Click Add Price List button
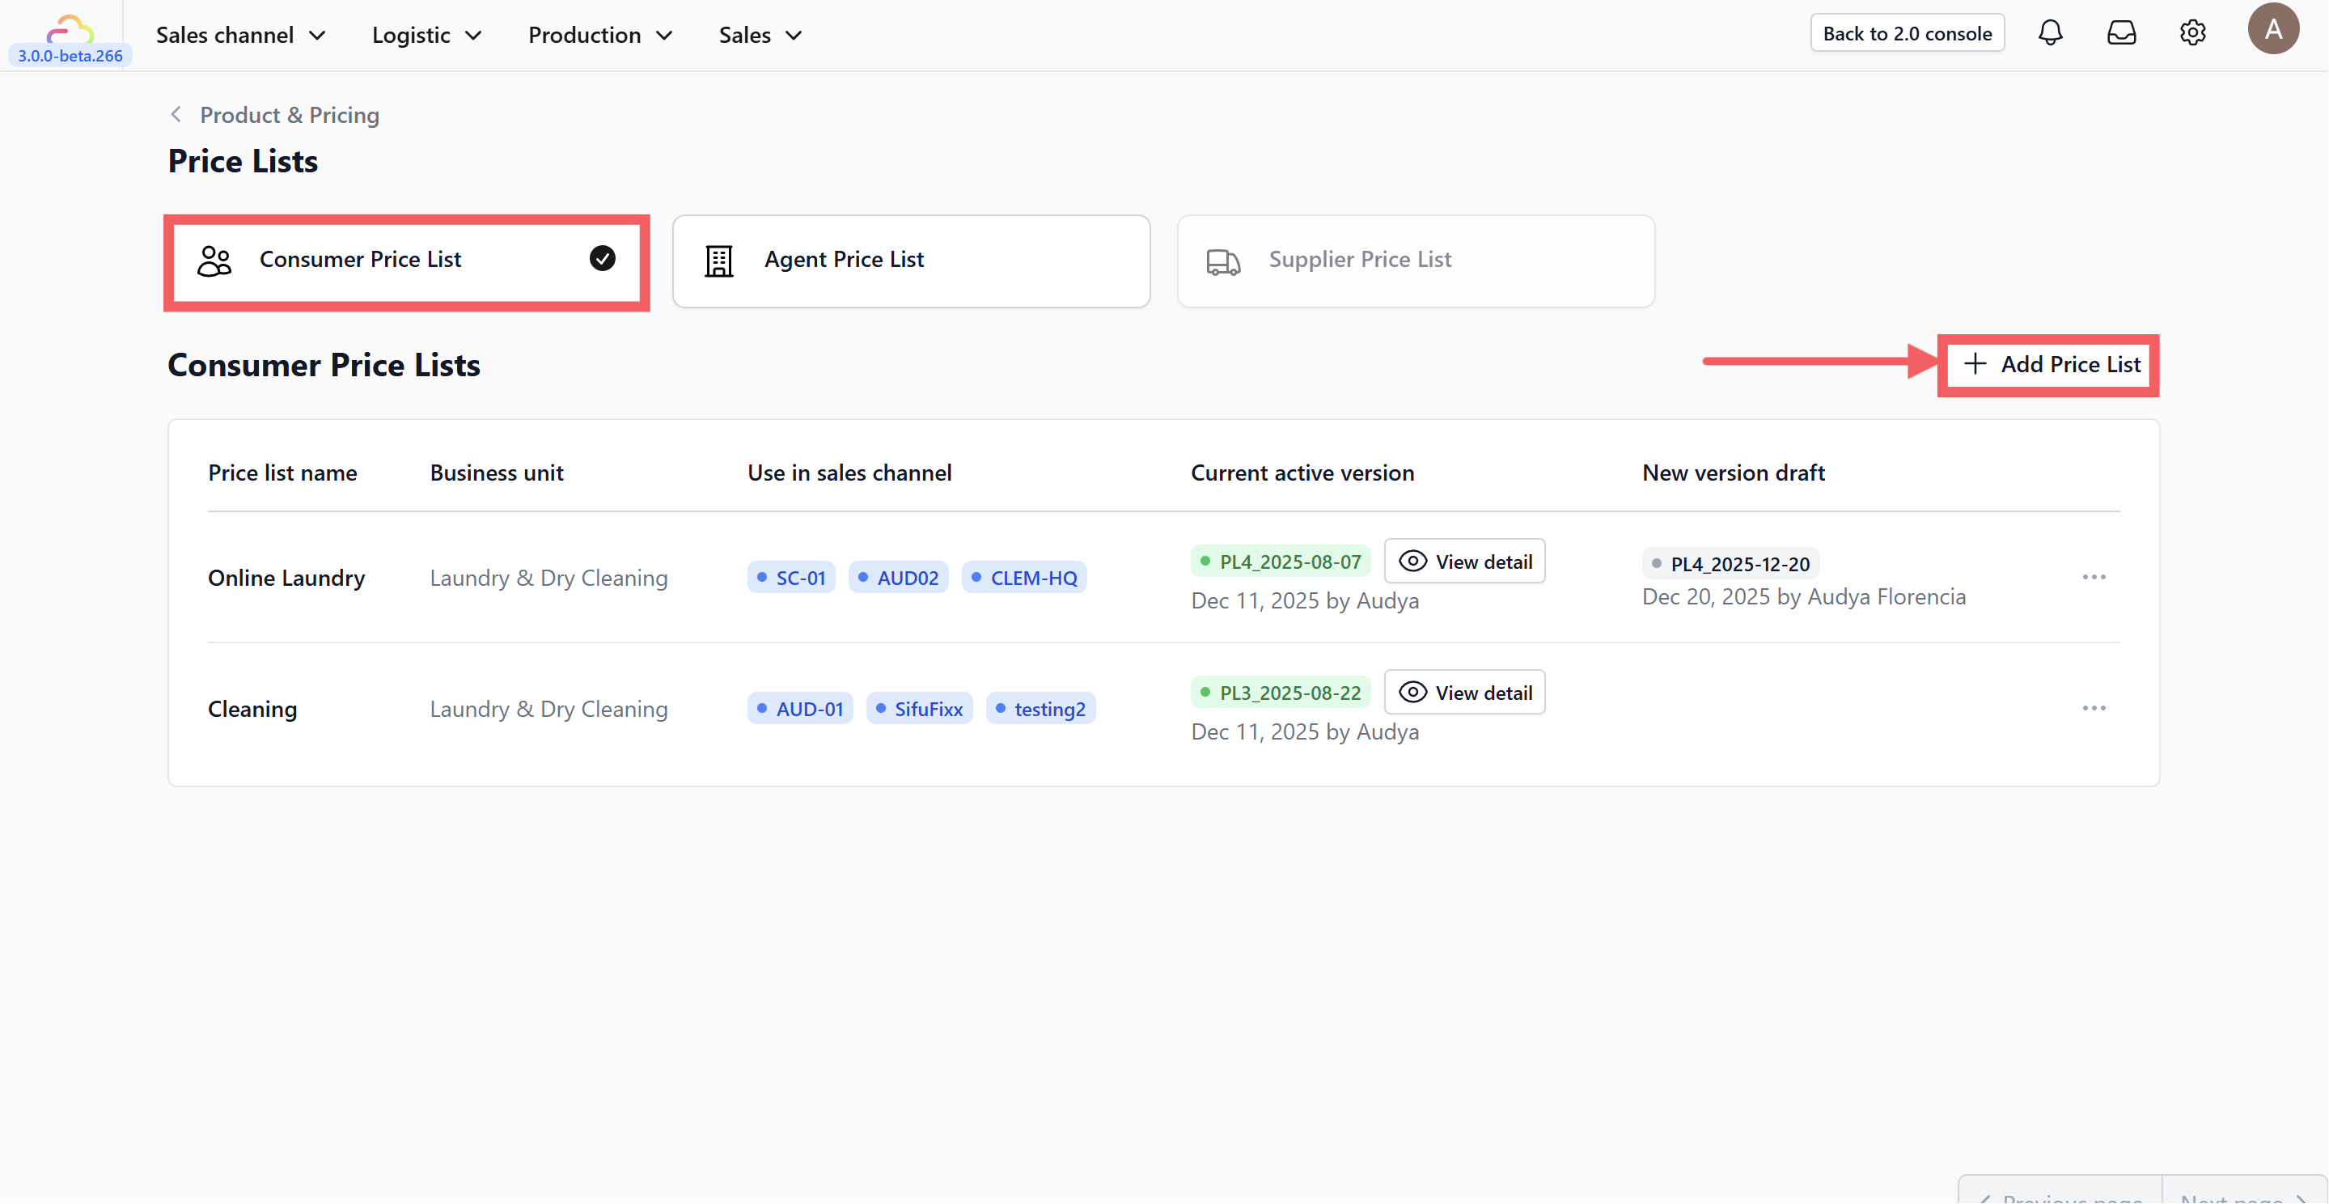This screenshot has width=2329, height=1204. (2050, 365)
